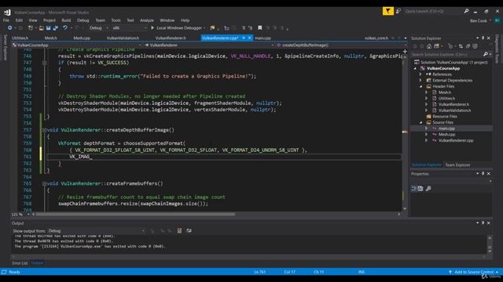Click the pending changes filter icon in Solution Explorer

450,46
